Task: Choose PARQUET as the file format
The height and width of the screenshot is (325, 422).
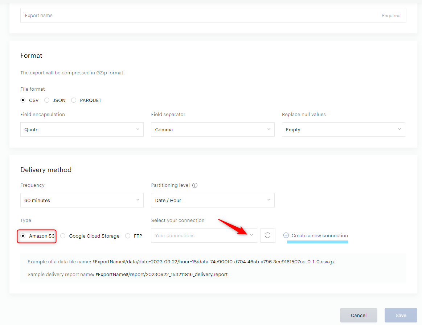Action: point(74,100)
